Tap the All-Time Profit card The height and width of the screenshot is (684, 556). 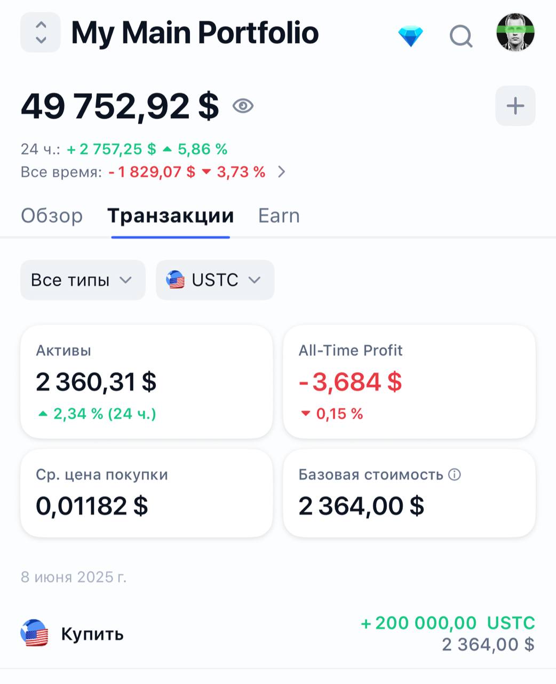[x=409, y=382]
